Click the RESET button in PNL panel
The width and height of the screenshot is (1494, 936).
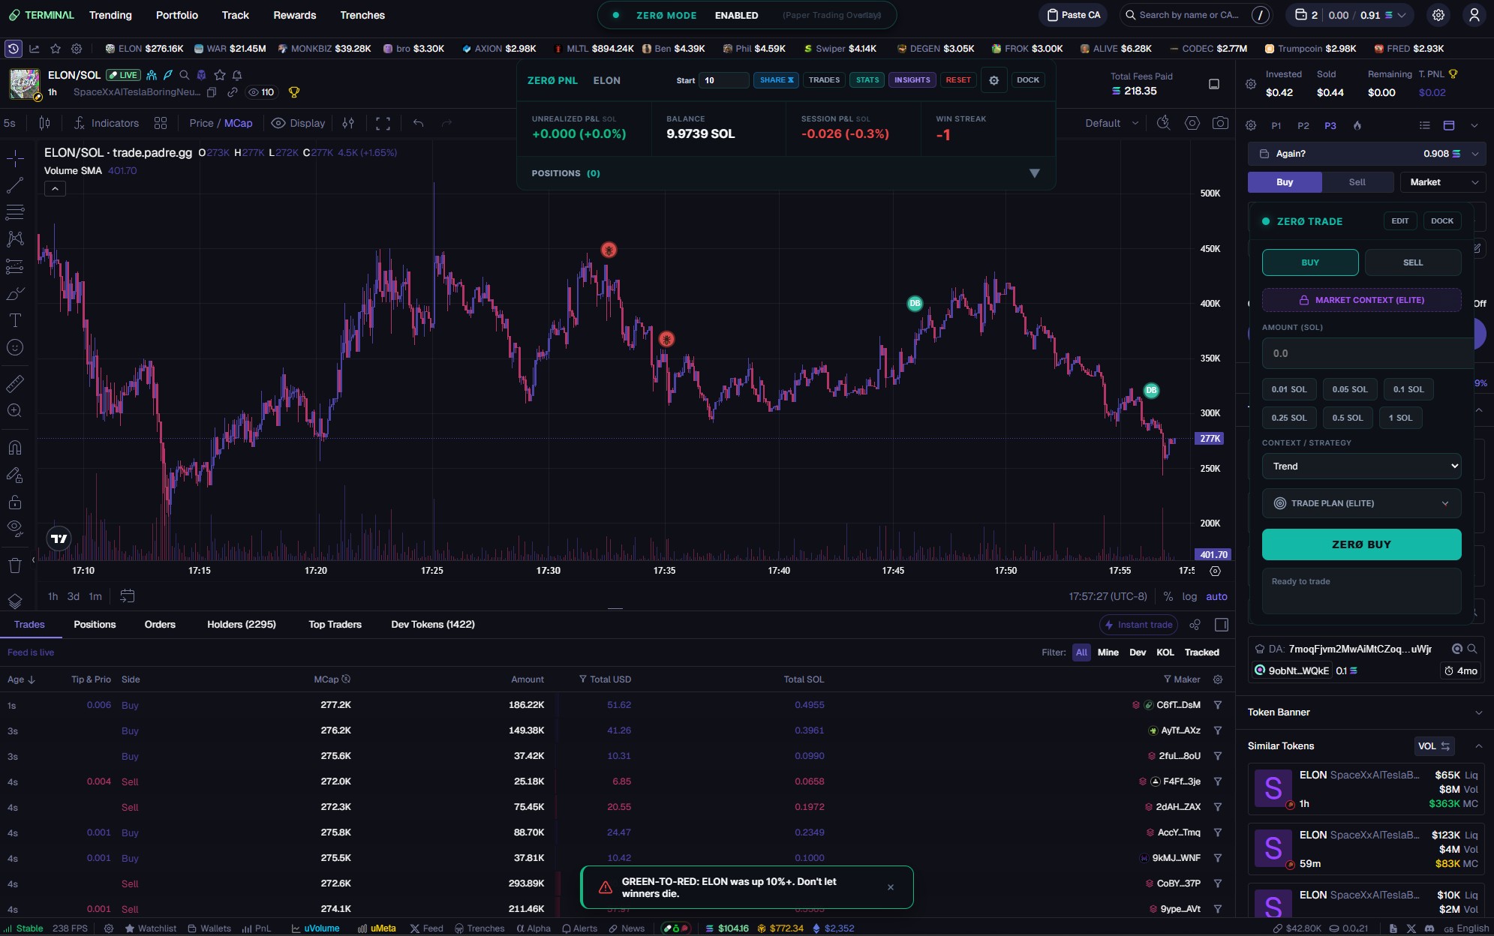957,80
